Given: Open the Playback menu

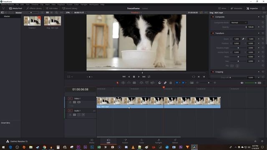Looking at the screenshot, I should tap(61, 5).
